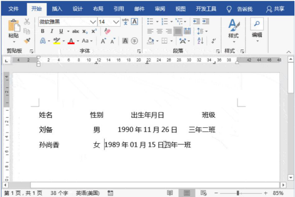Click the enclosed character icon
Viewport: 295px width, 197px height.
[x=134, y=41]
